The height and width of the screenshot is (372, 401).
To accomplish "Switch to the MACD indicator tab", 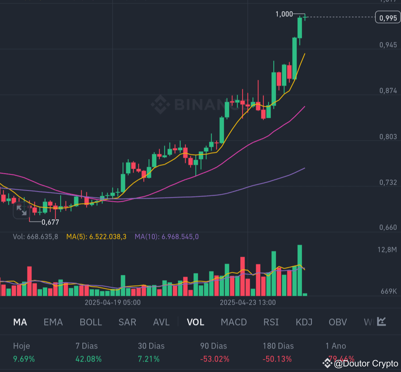I will (x=234, y=322).
